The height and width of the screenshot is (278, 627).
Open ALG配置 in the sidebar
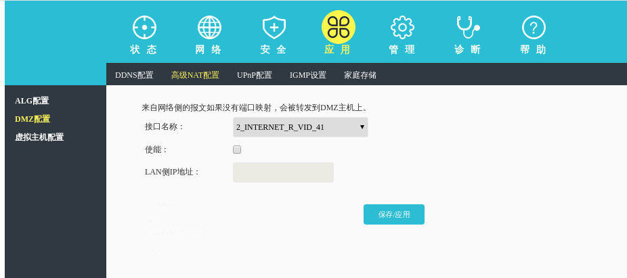[32, 101]
